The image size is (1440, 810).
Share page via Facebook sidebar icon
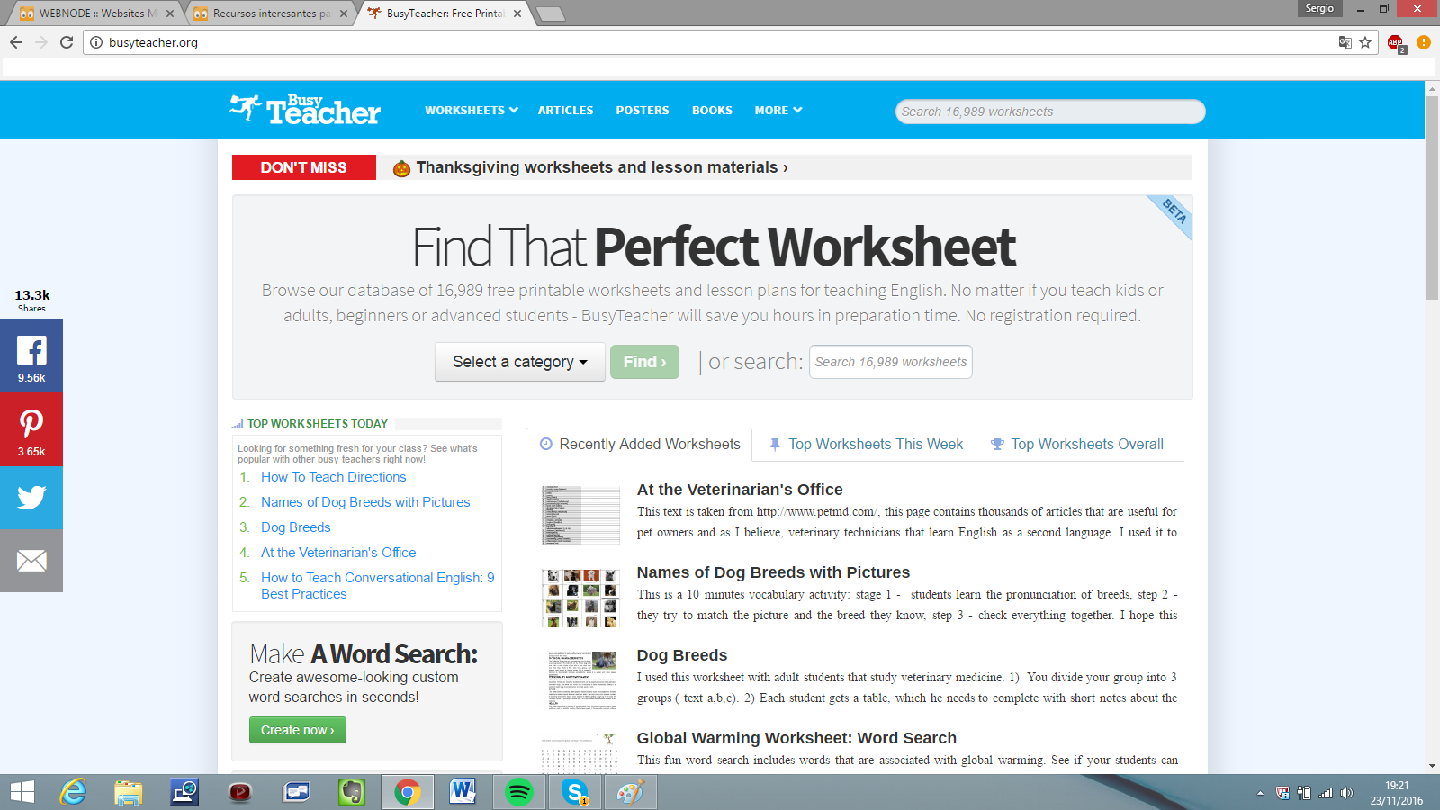point(31,355)
